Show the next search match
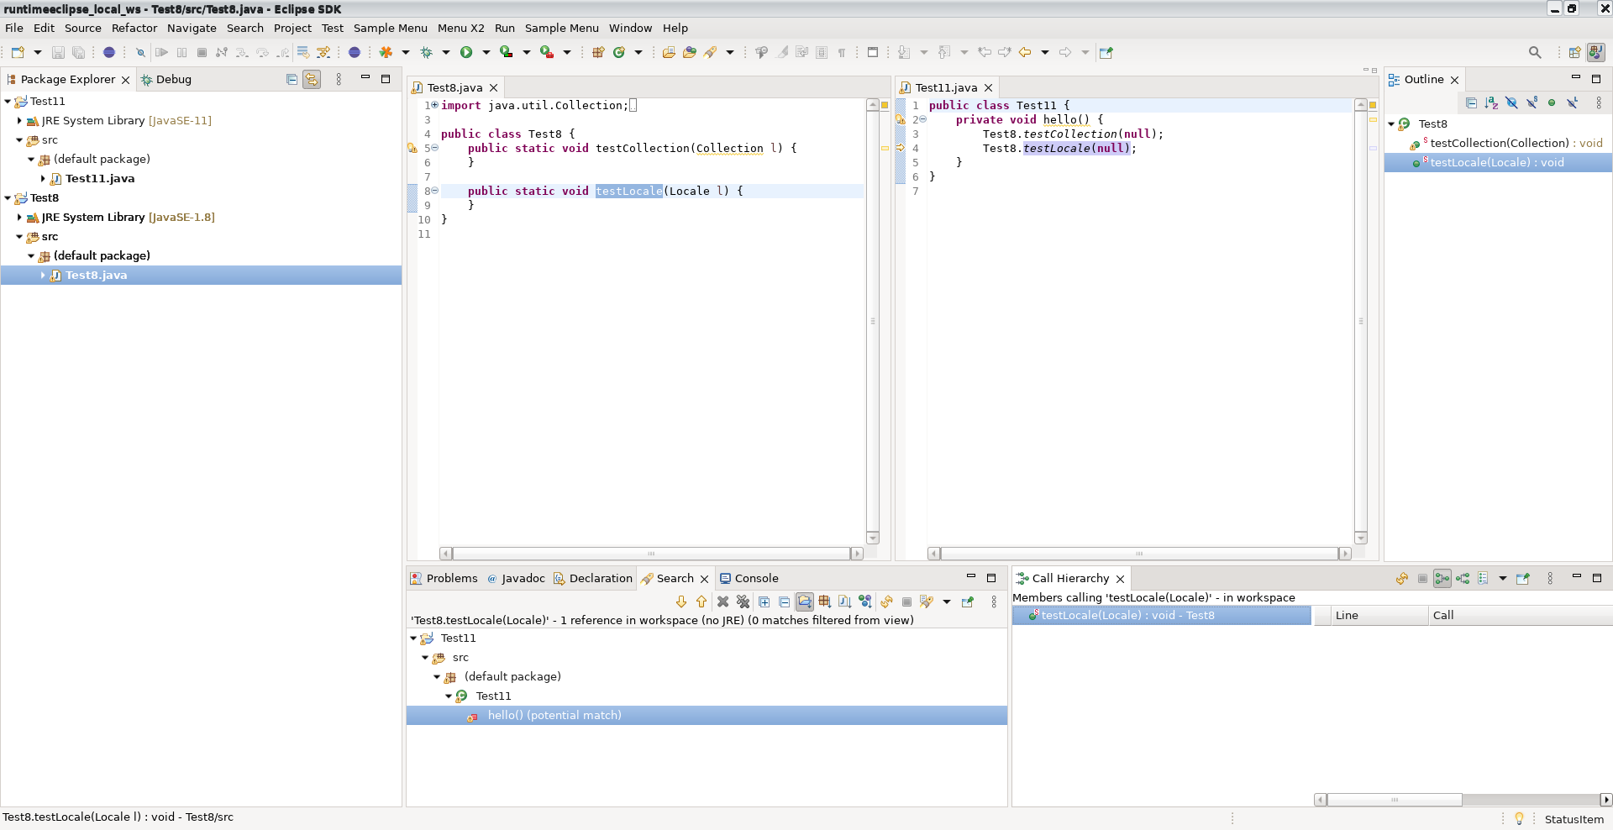This screenshot has height=830, width=1613. pyautogui.click(x=681, y=601)
